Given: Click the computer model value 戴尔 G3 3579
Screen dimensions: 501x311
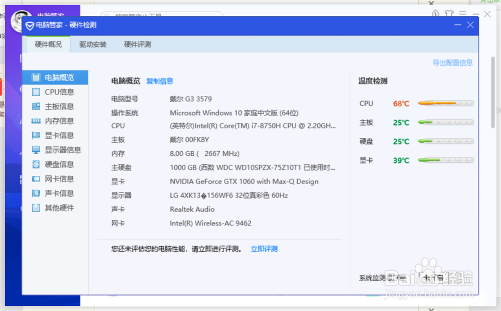Looking at the screenshot, I should tap(191, 99).
